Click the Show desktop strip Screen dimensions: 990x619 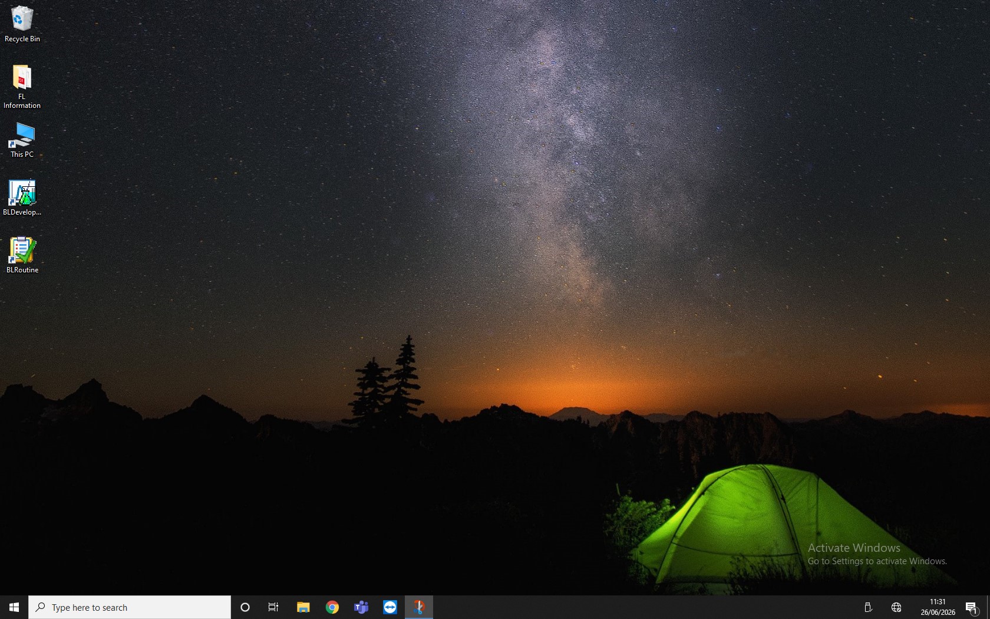click(988, 607)
